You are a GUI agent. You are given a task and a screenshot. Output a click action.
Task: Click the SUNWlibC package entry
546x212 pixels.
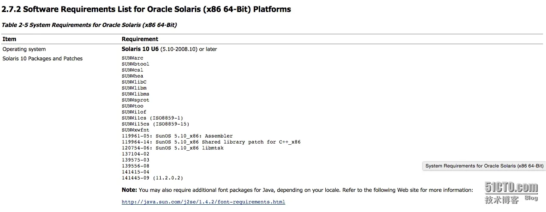(134, 82)
